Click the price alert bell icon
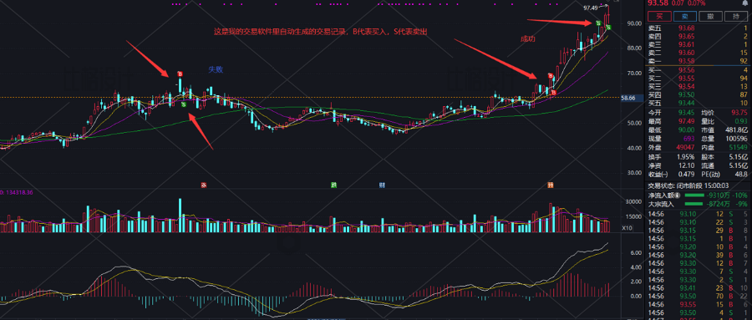752x320 pixels. [744, 3]
